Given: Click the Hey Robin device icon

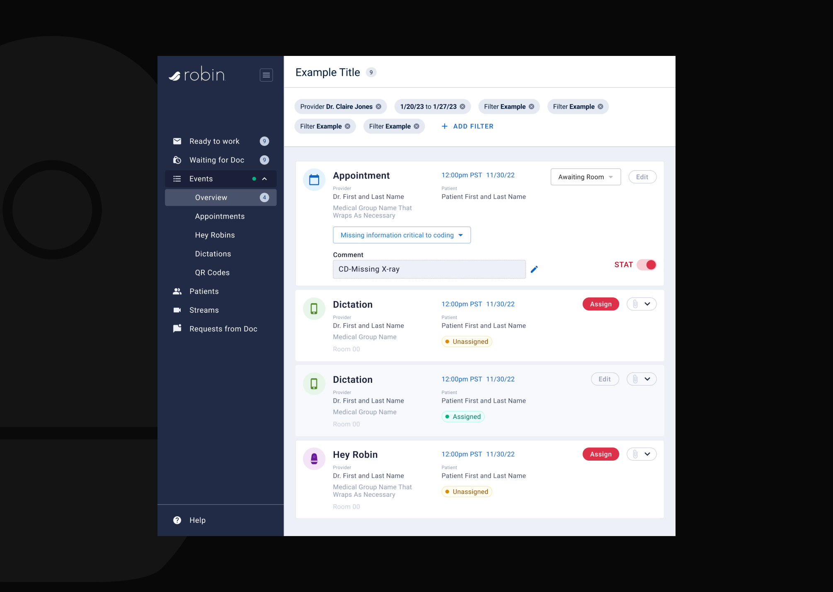Looking at the screenshot, I should [314, 459].
